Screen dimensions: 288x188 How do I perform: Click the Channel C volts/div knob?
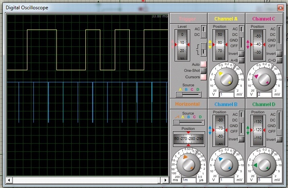[x=264, y=79]
